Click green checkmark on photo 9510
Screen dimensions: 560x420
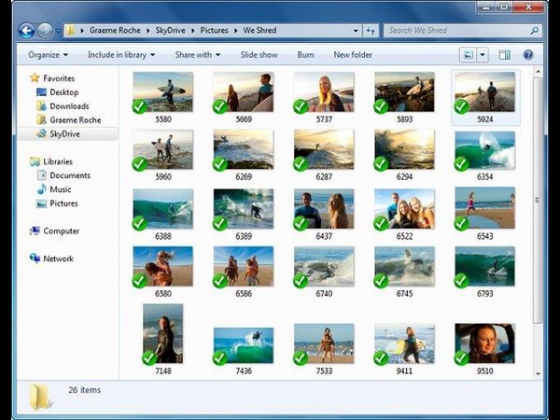pyautogui.click(x=461, y=357)
